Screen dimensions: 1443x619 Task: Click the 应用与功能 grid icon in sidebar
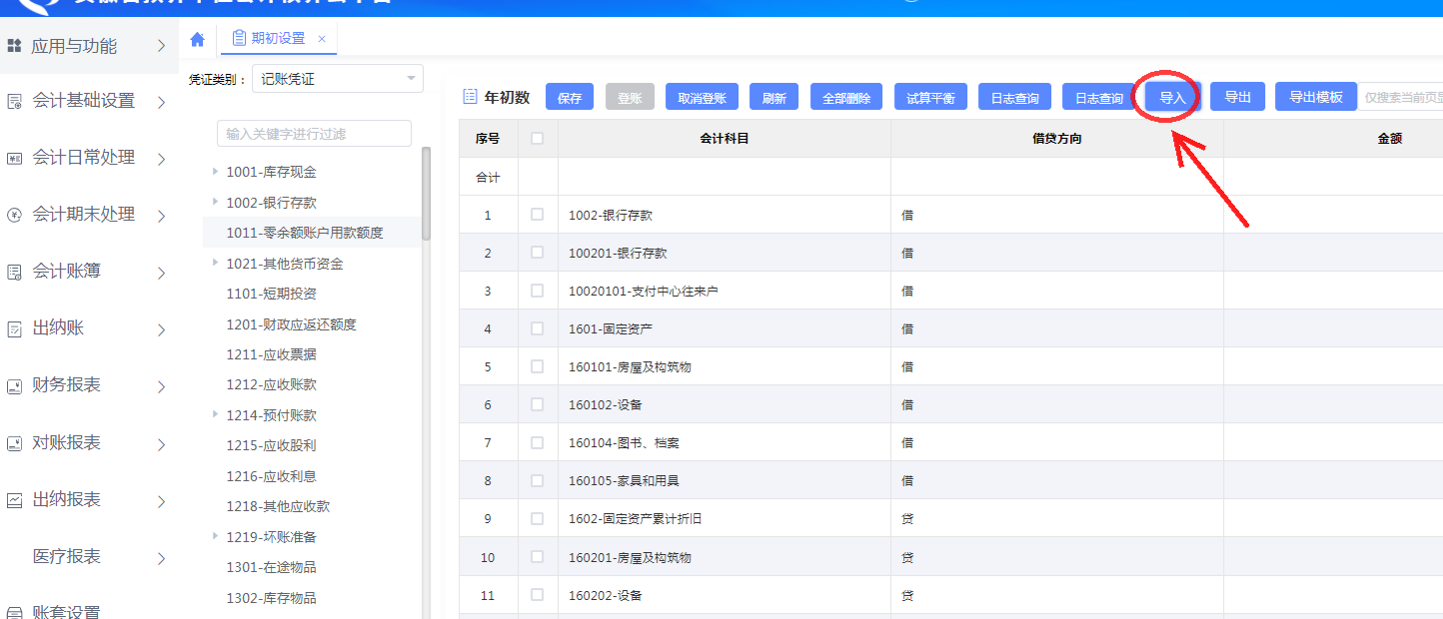(x=14, y=46)
